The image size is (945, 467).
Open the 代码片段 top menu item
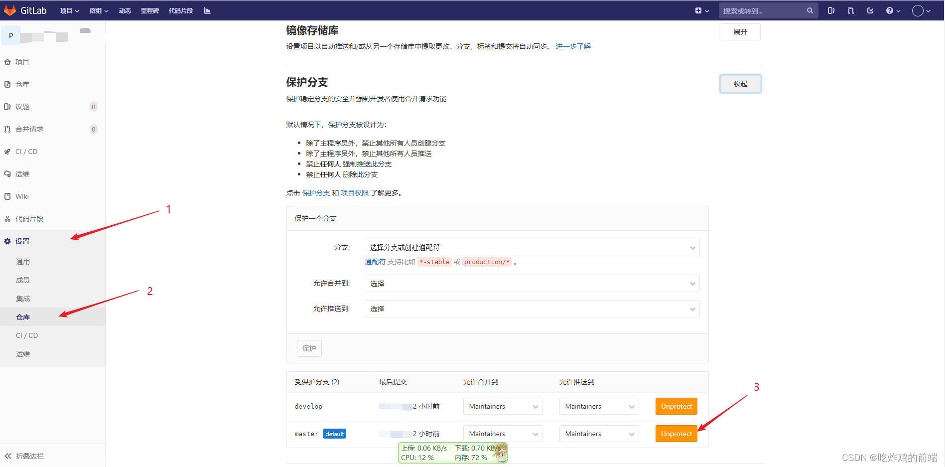(181, 10)
